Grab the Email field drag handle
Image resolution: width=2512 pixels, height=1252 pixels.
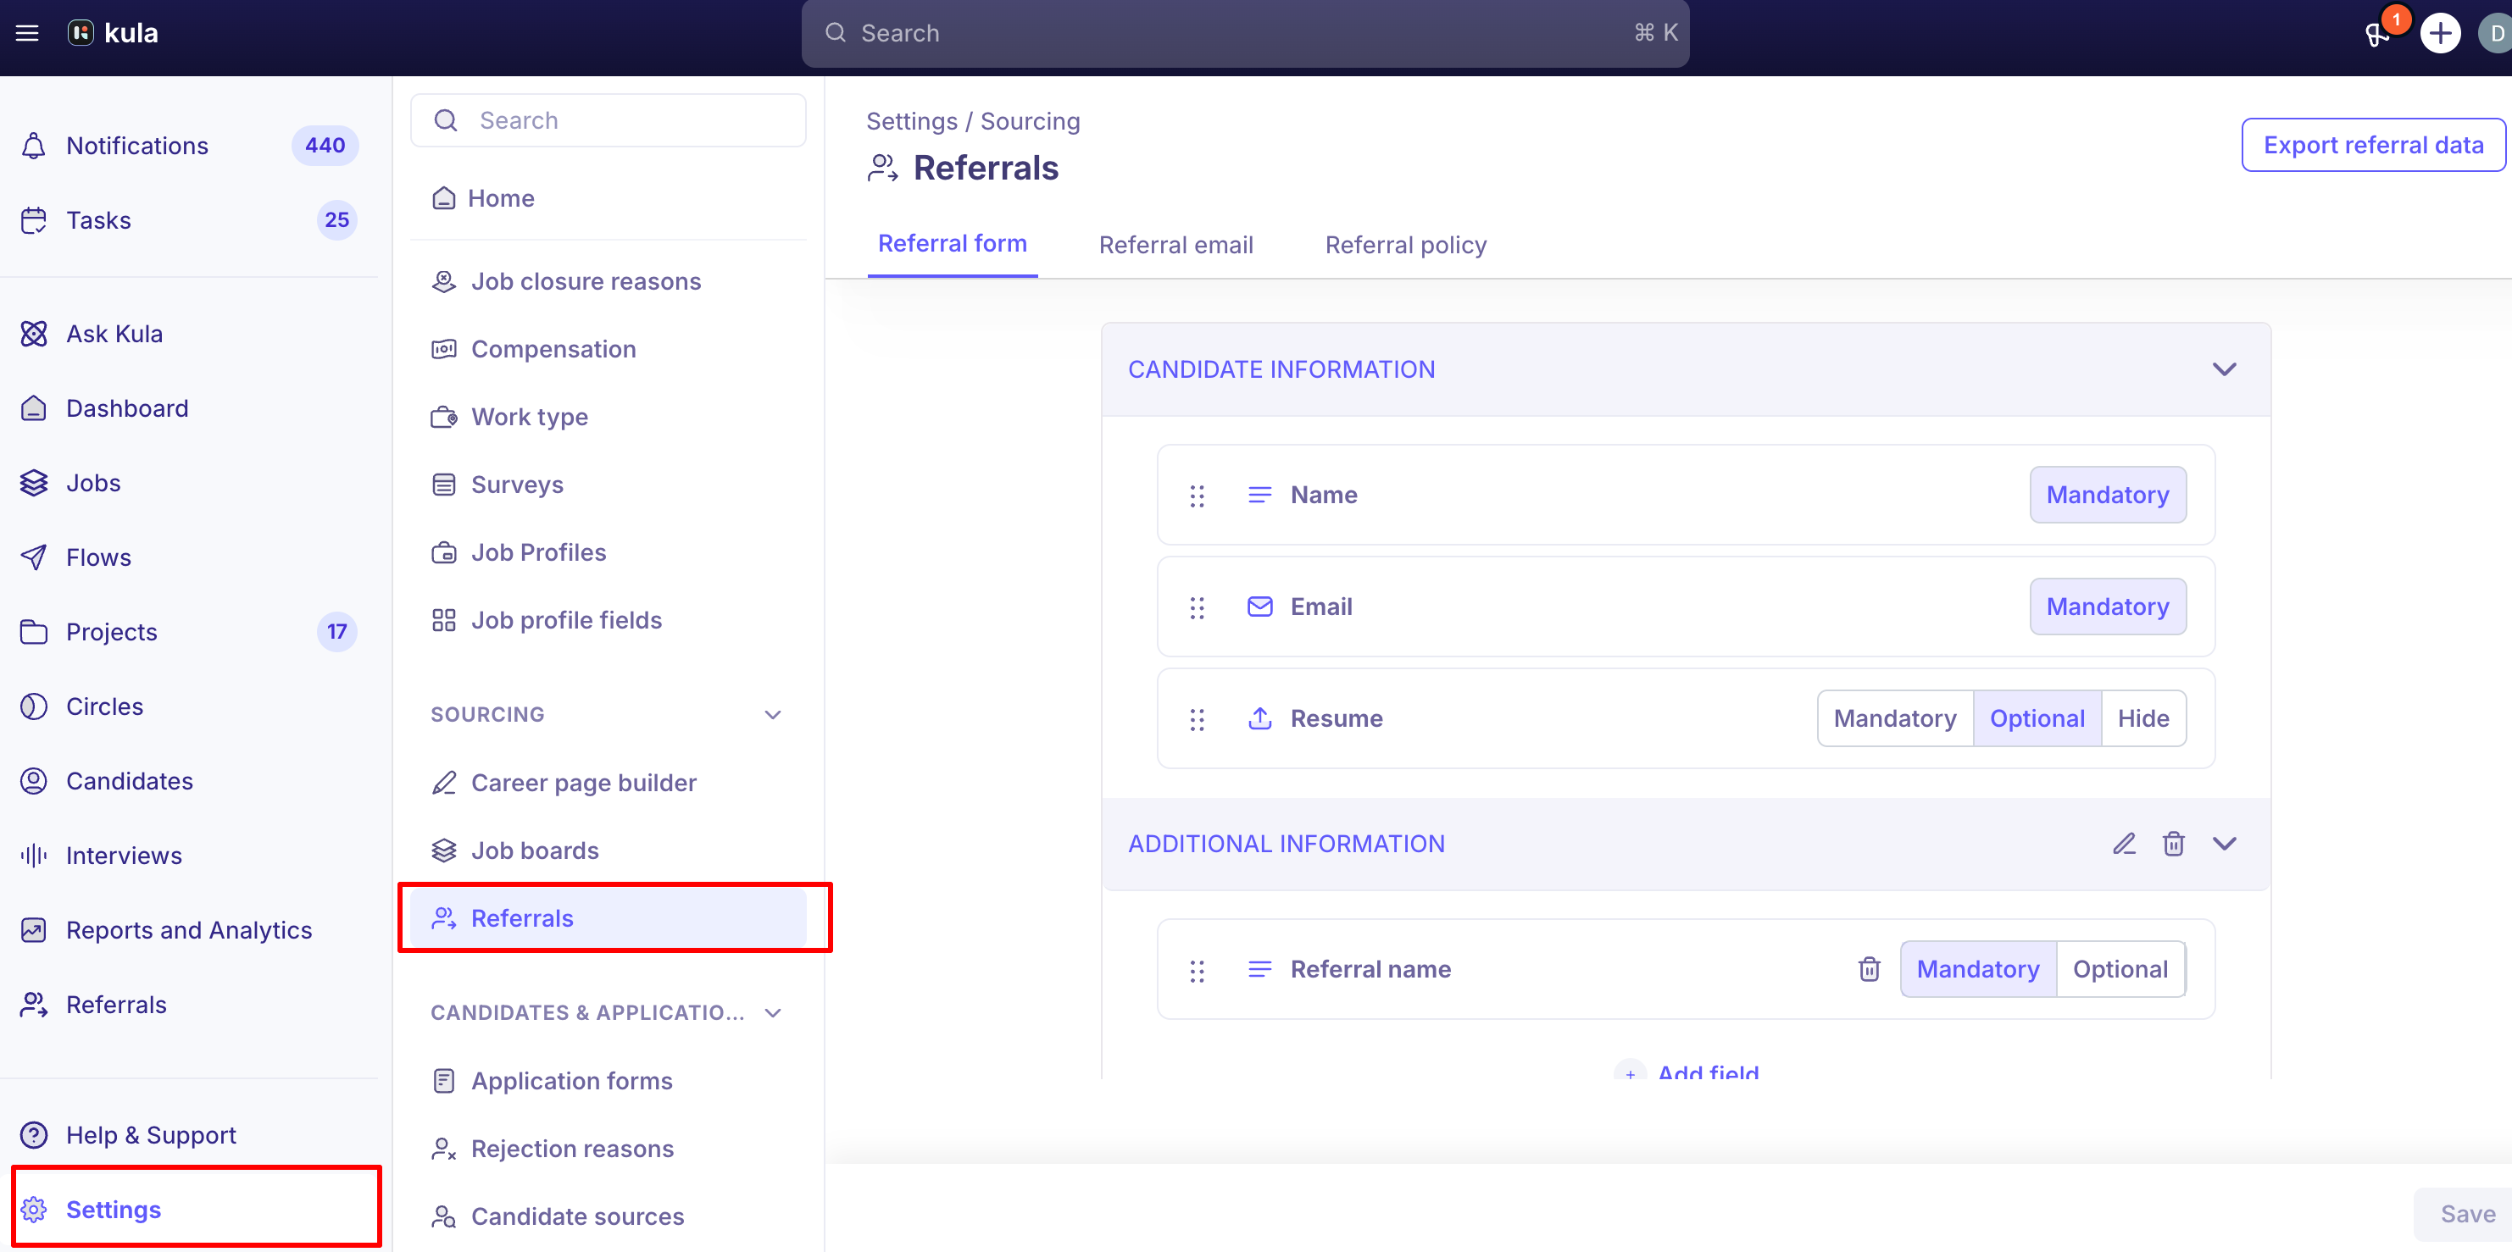(1198, 608)
